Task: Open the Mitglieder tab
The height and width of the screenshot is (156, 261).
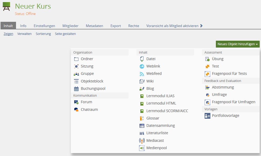Action: [70, 26]
